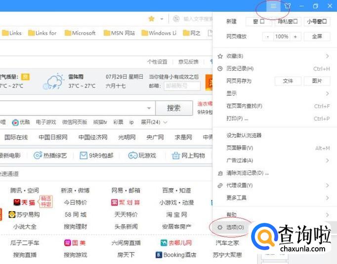The image size is (337, 264).
Task: Click the 100% zoom value
Action: point(282,37)
